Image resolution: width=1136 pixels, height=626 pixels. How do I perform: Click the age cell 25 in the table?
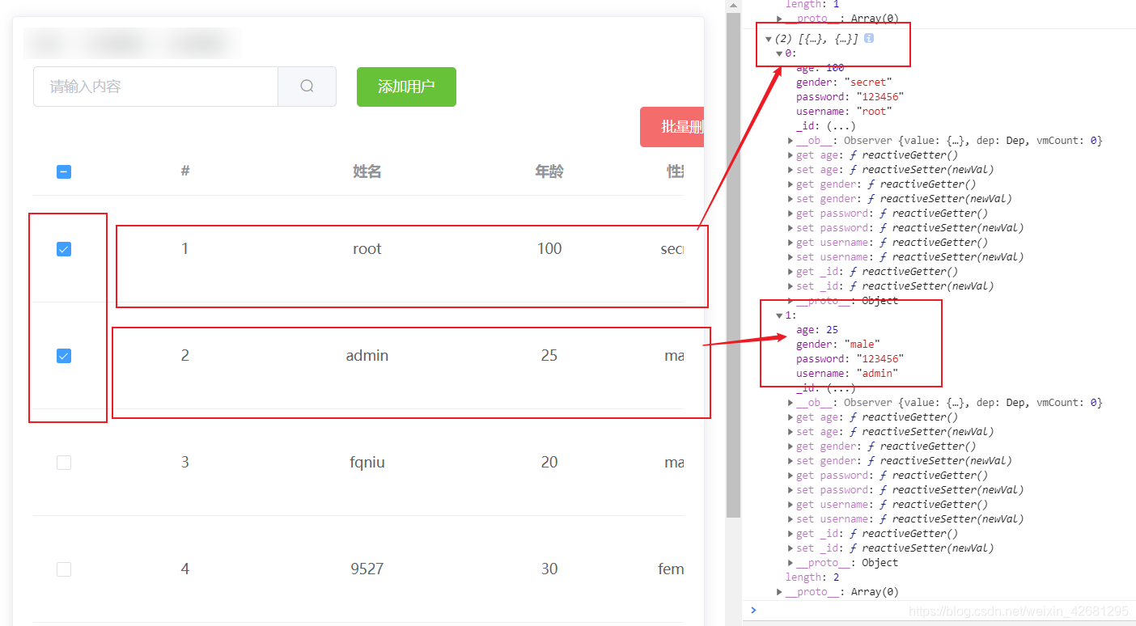pos(549,356)
